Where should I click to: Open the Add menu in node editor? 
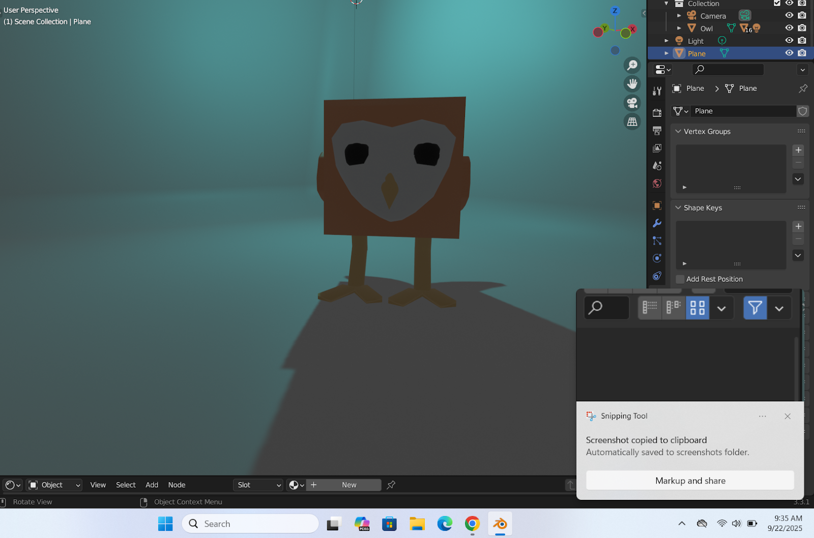click(x=152, y=485)
